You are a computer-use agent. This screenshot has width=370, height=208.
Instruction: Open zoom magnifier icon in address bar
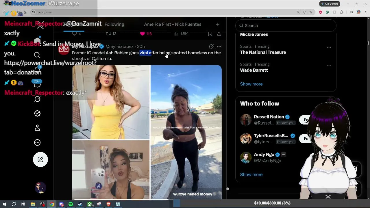coord(298,12)
